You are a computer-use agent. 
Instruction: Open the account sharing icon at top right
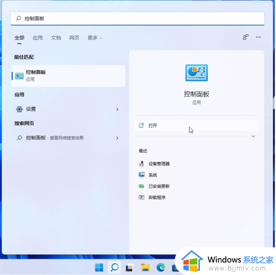(245, 37)
